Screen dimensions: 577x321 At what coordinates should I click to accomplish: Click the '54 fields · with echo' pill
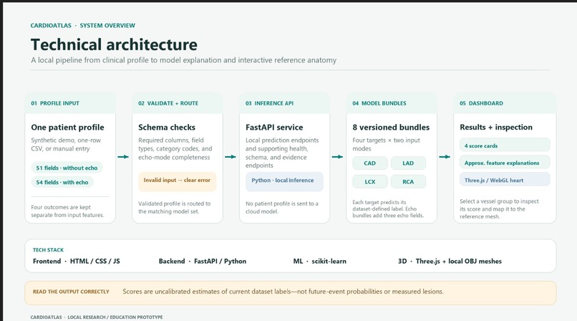[x=62, y=182]
